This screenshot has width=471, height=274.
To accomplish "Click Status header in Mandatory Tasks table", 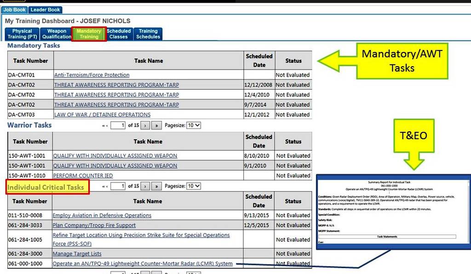I will [293, 61].
